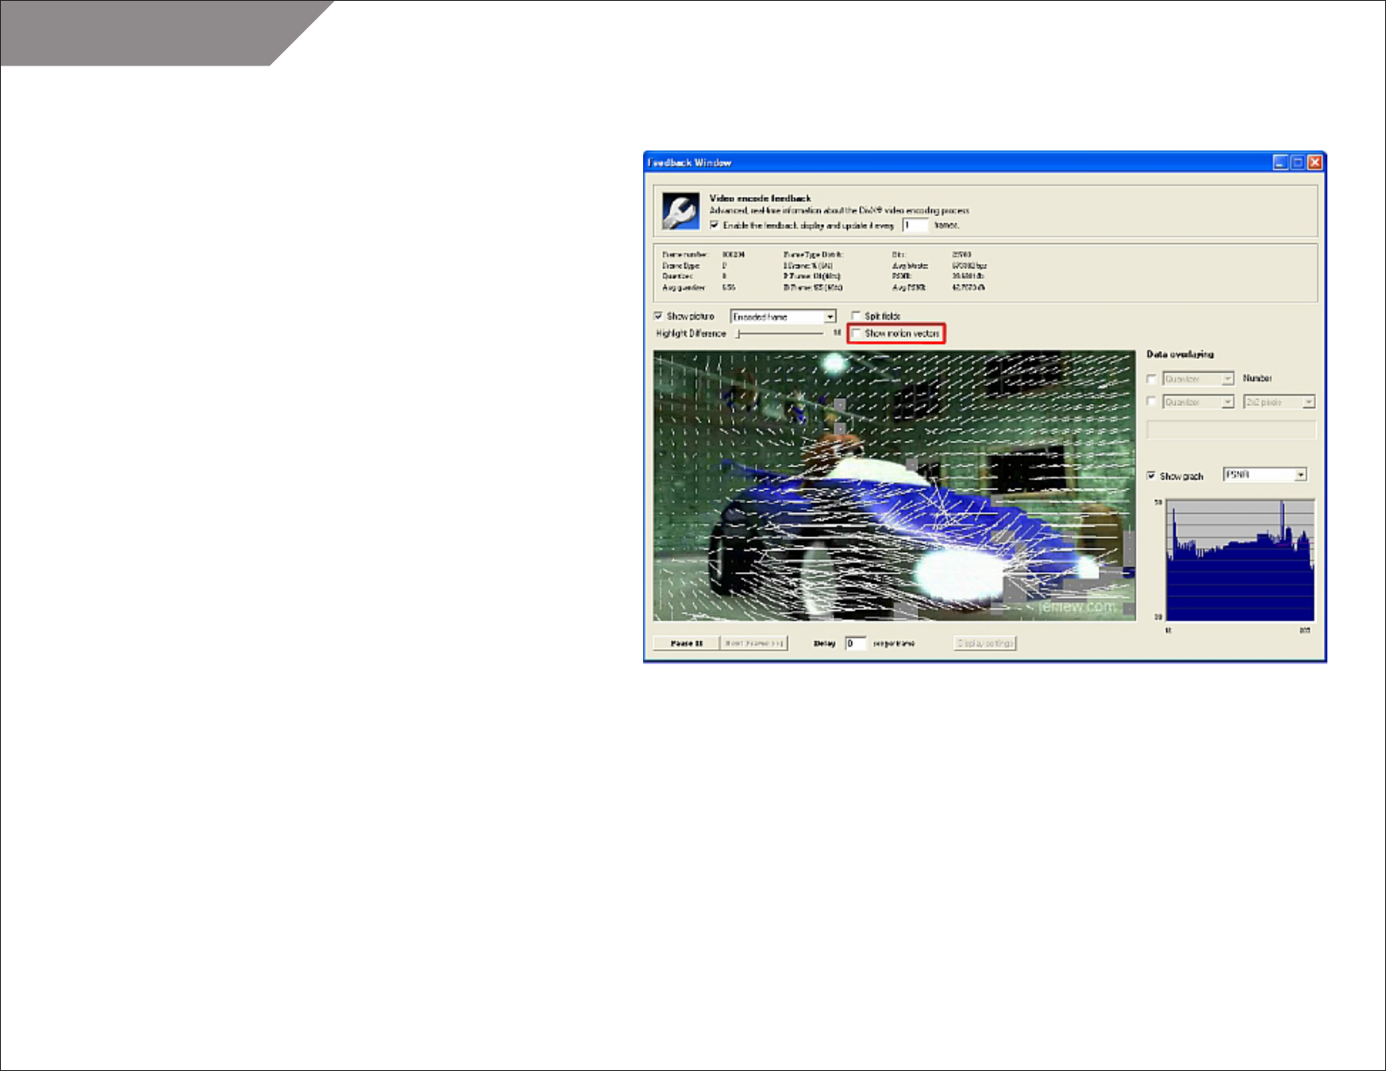Viewport: 1386px width, 1071px height.
Task: Click the Delay input field
Action: pyautogui.click(x=856, y=643)
